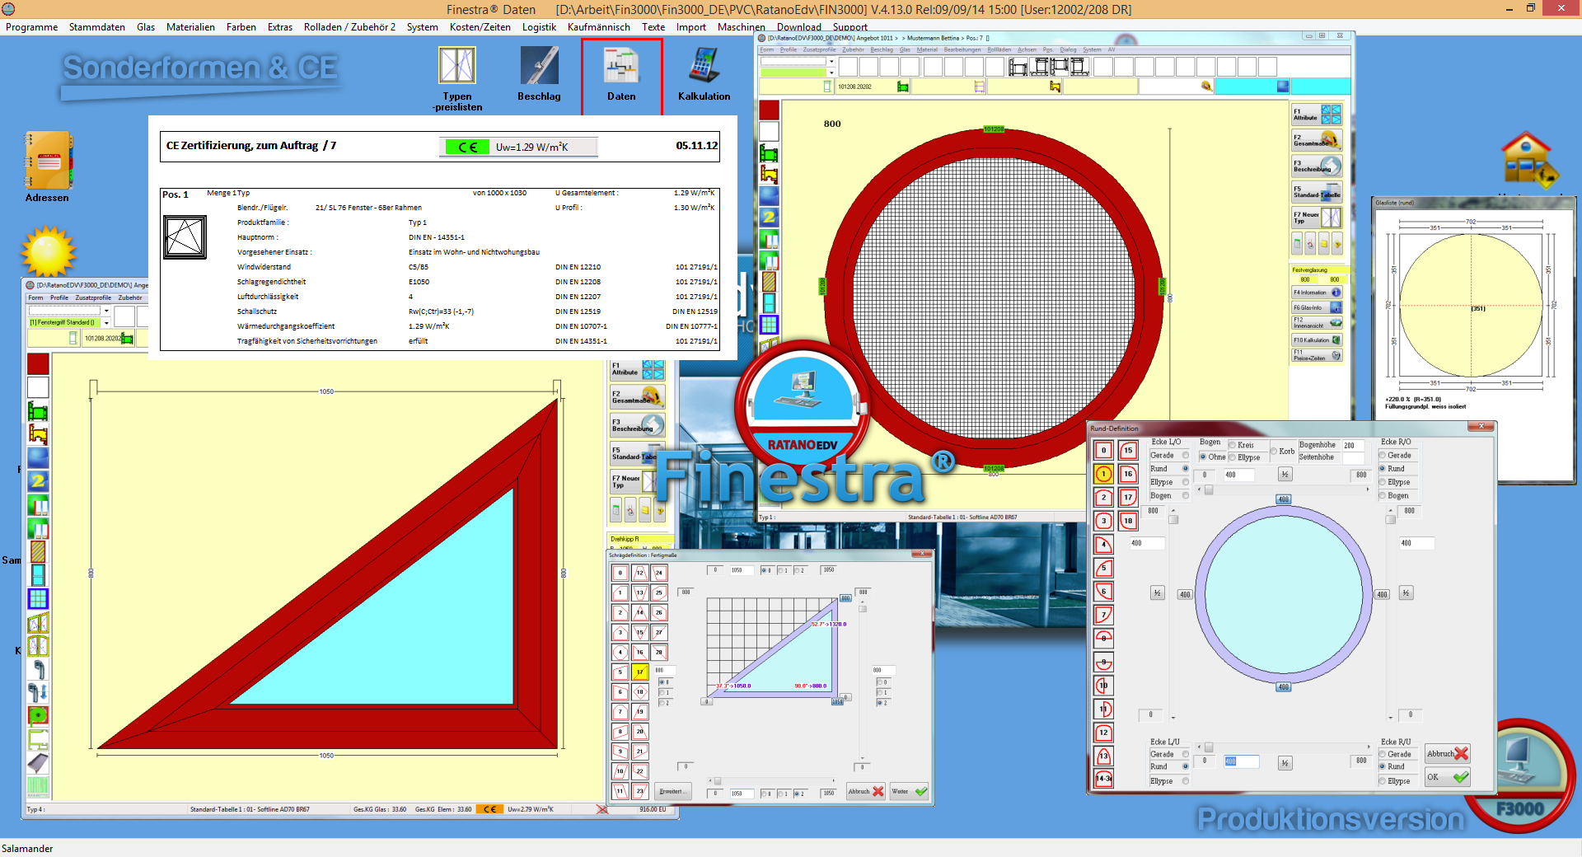Open Zusatzprofile menu in triangle window

click(93, 297)
